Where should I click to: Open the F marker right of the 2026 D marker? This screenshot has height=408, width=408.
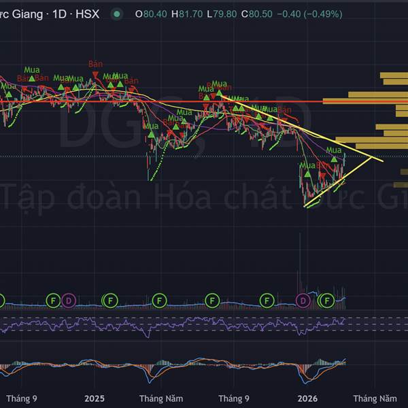327,301
